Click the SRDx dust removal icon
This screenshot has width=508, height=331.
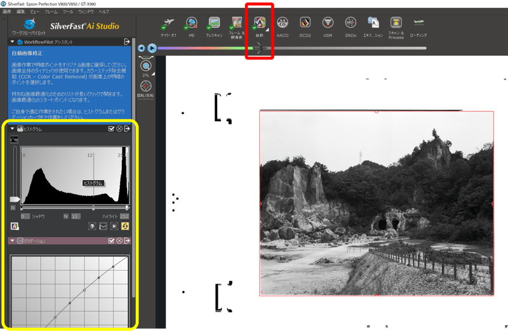pyautogui.click(x=351, y=23)
